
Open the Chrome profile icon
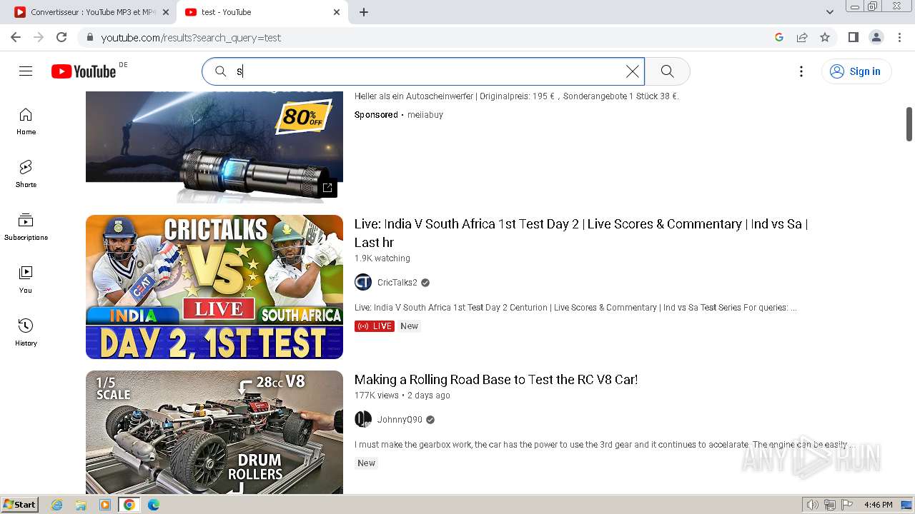[x=876, y=37]
